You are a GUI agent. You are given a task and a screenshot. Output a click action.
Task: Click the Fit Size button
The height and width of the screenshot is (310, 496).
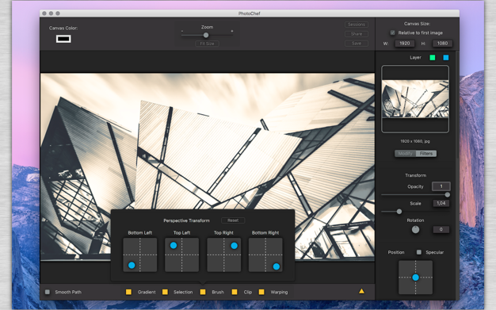(x=207, y=44)
